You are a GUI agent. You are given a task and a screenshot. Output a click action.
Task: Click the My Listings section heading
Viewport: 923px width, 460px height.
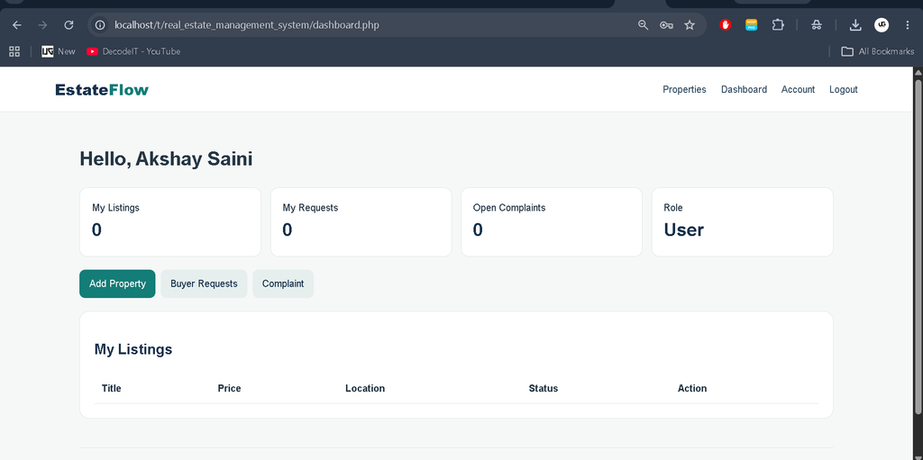[133, 349]
